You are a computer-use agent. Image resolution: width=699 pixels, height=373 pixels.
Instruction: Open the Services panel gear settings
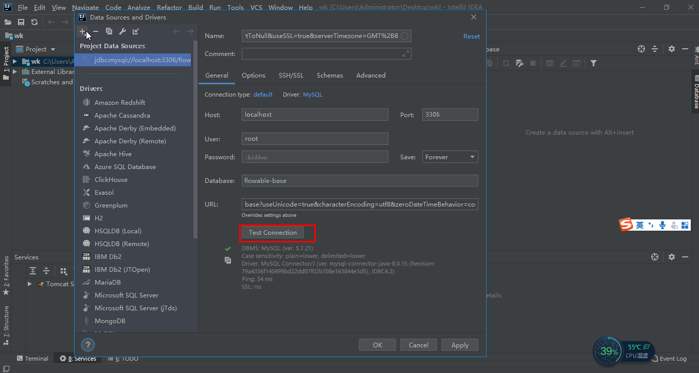pos(672,257)
